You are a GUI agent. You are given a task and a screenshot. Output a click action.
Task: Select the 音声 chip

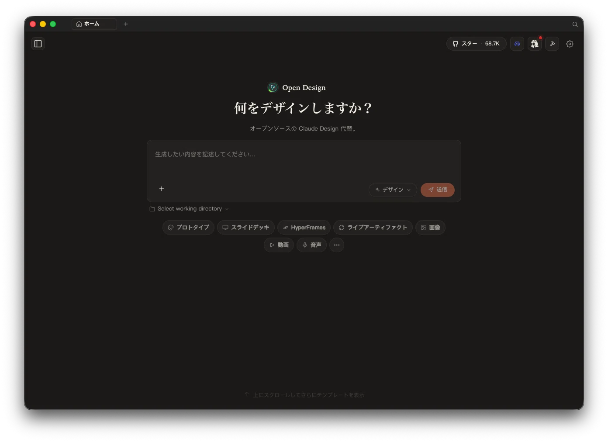[x=312, y=245]
